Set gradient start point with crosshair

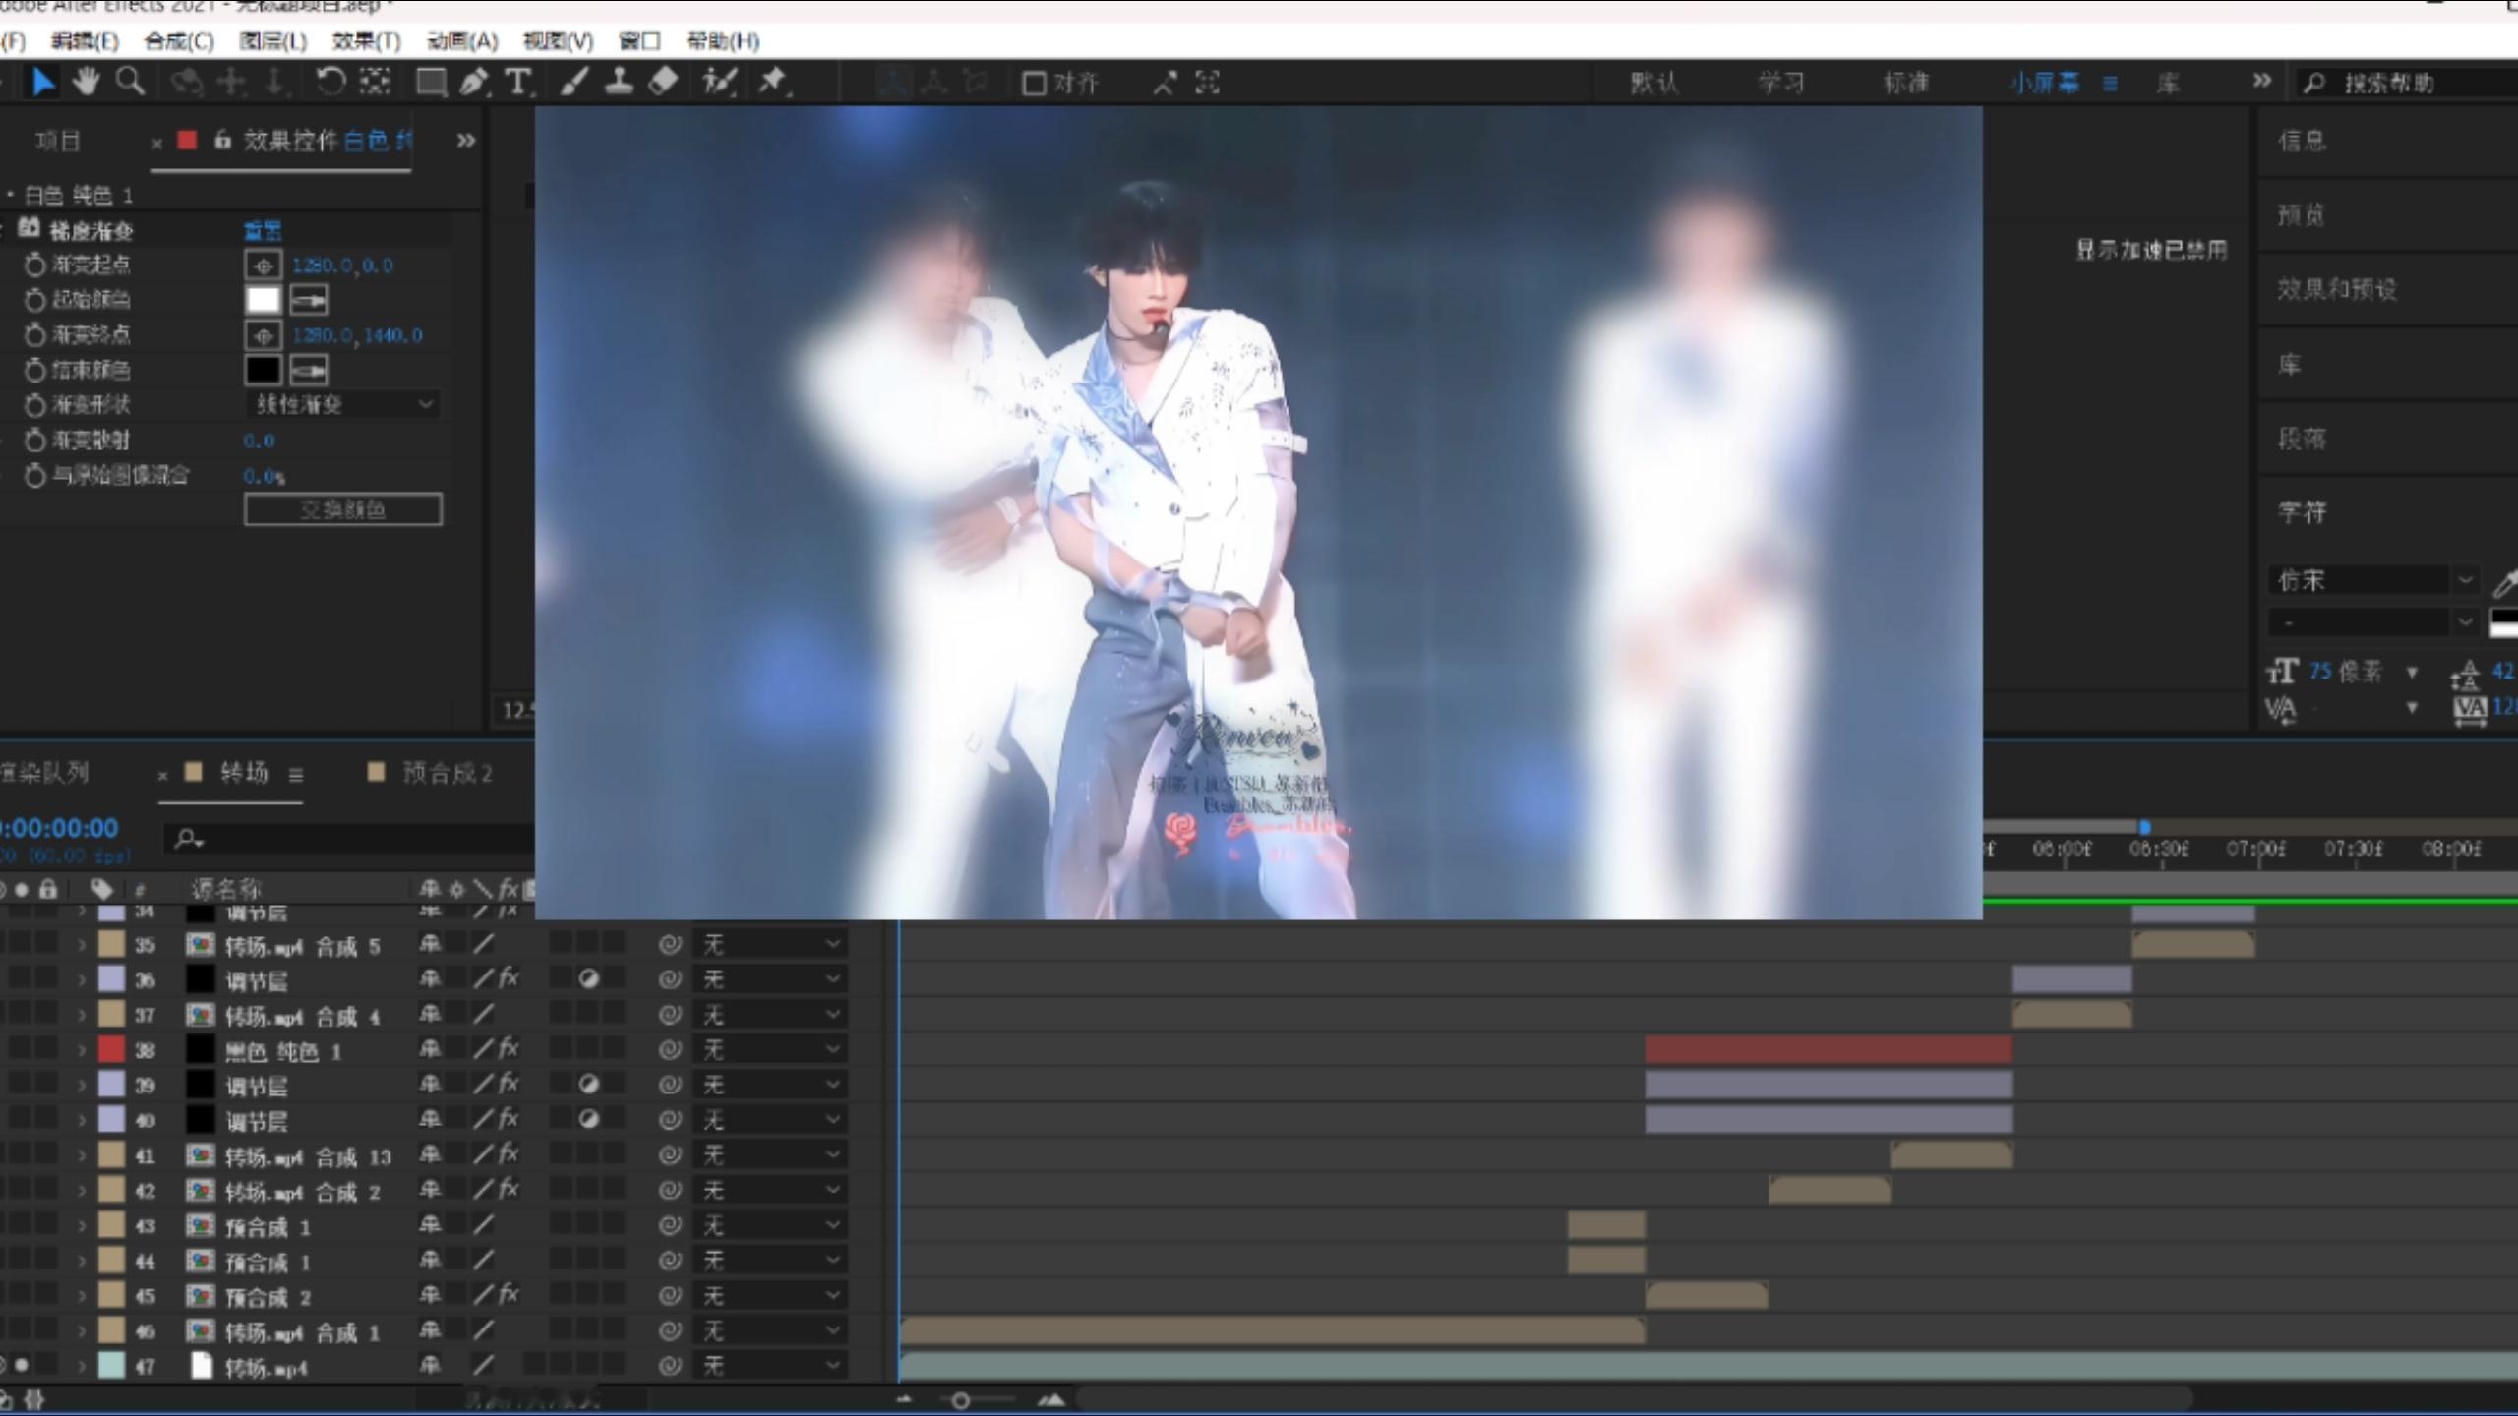(x=263, y=265)
